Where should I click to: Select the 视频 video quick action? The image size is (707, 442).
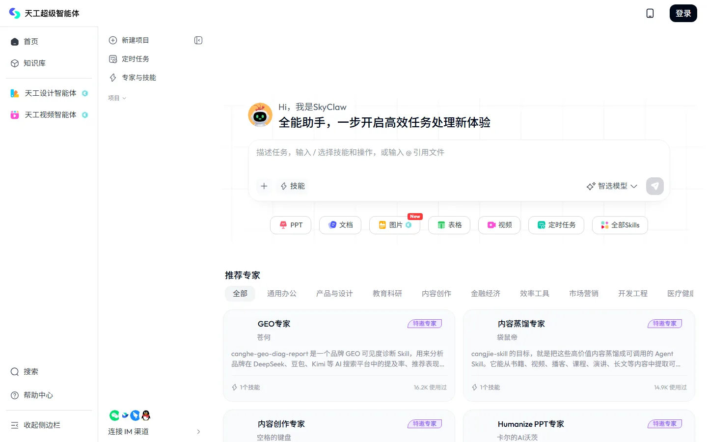[499, 225]
